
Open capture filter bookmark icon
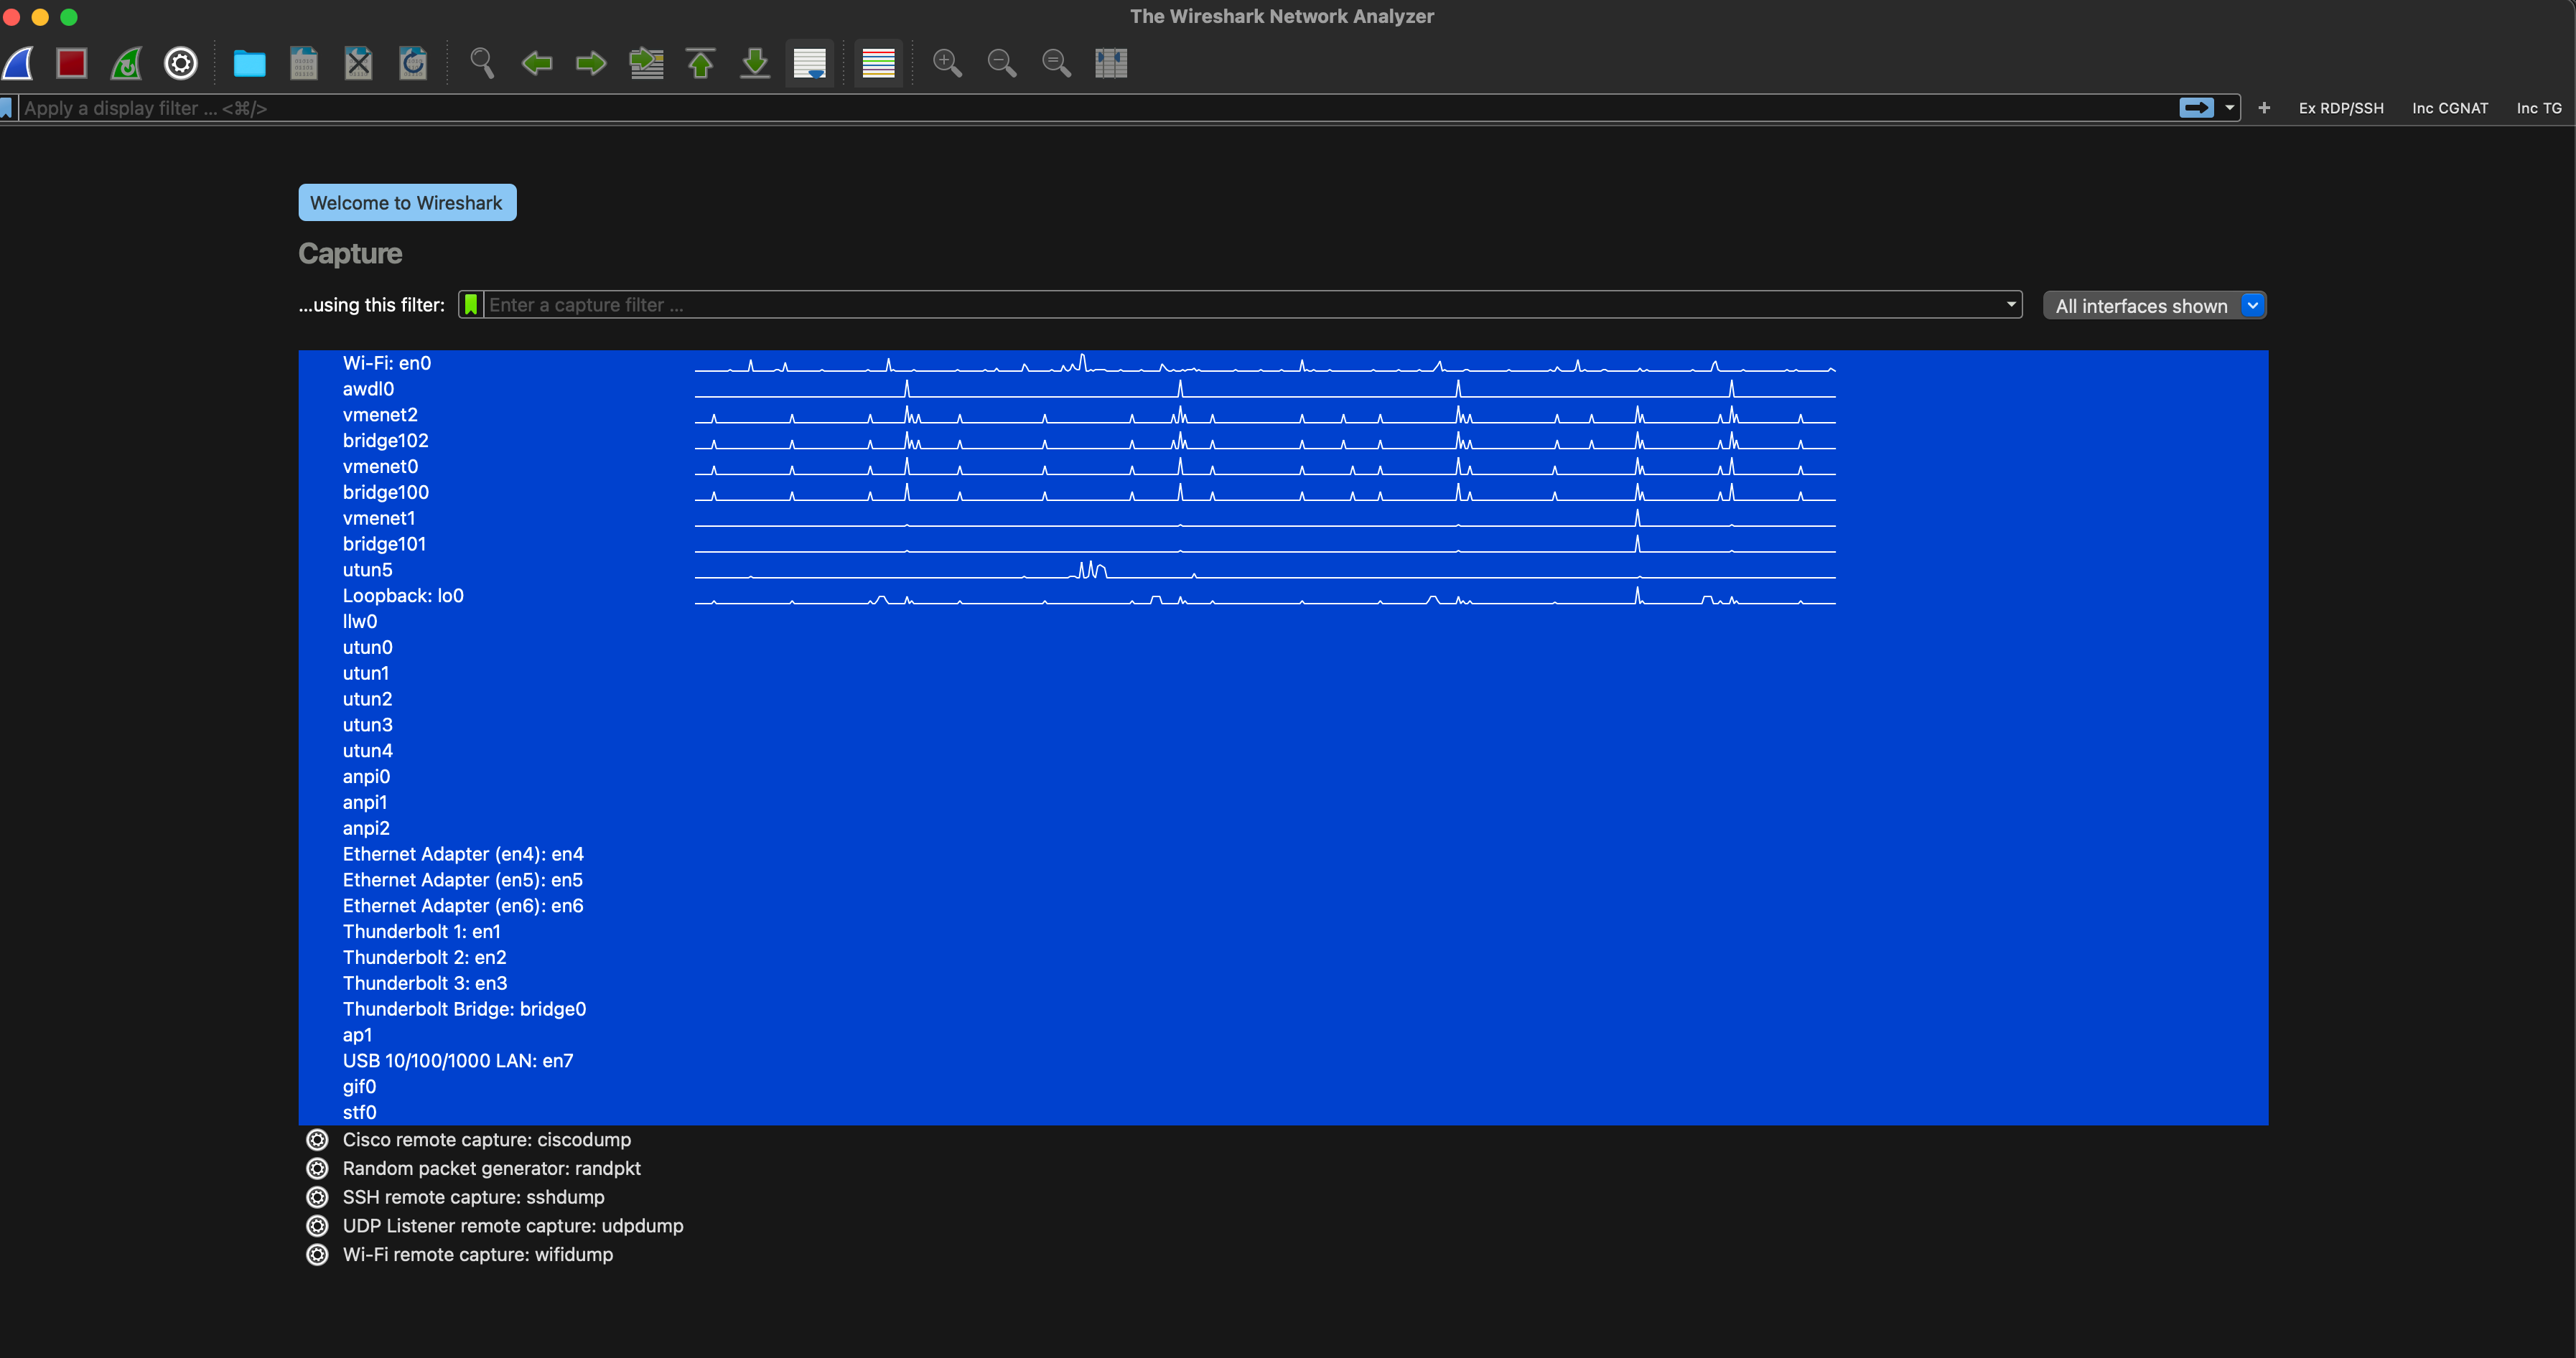[471, 305]
